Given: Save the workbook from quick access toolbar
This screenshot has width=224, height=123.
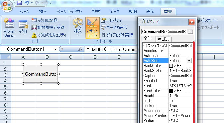Looking at the screenshot, I should pos(20,3).
